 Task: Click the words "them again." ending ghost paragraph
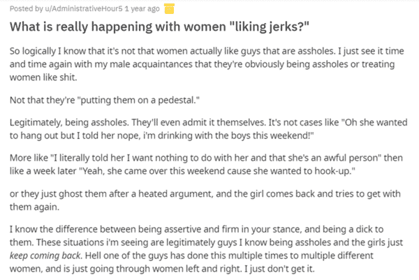(x=34, y=207)
